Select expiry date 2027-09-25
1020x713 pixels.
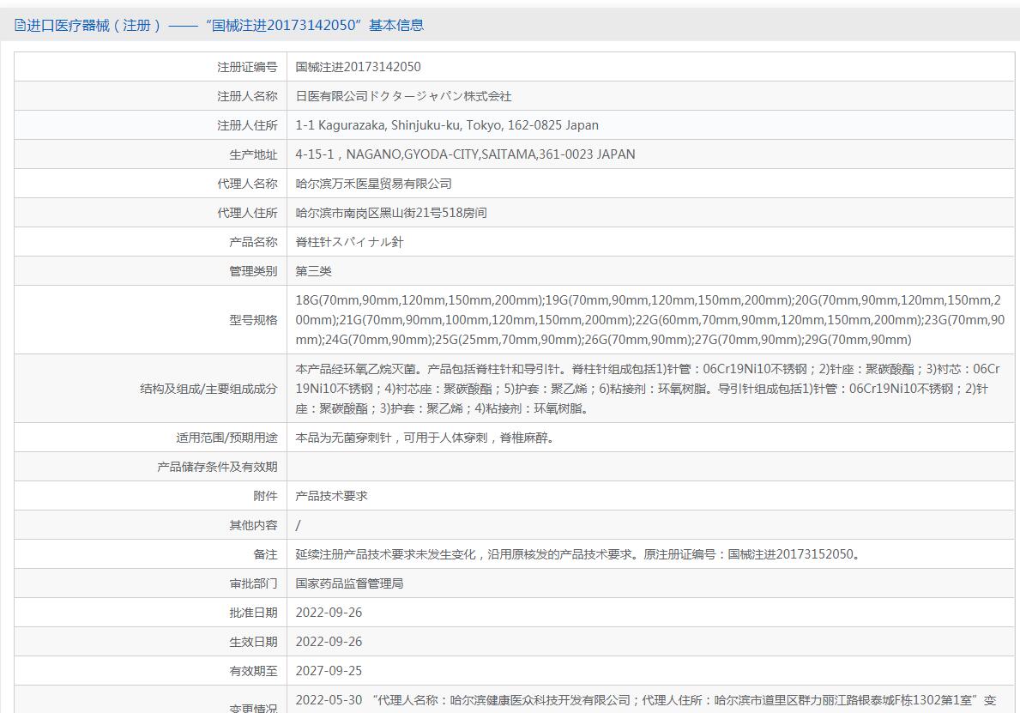(x=329, y=671)
